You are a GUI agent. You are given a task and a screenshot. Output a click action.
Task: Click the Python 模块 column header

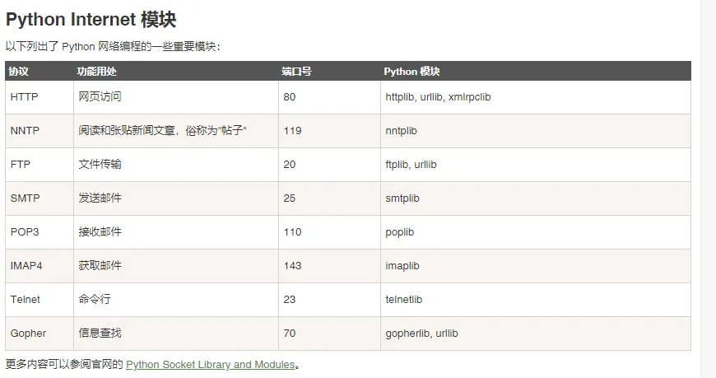point(412,72)
